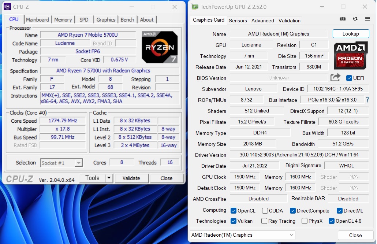Click the Tools button in CPU-Z
Screen dimensions: 377x244
click(92, 178)
